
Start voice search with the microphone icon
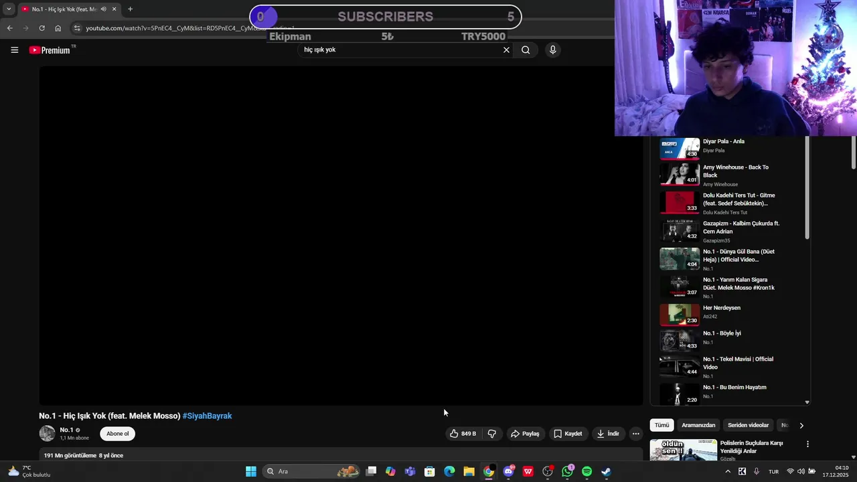click(552, 50)
